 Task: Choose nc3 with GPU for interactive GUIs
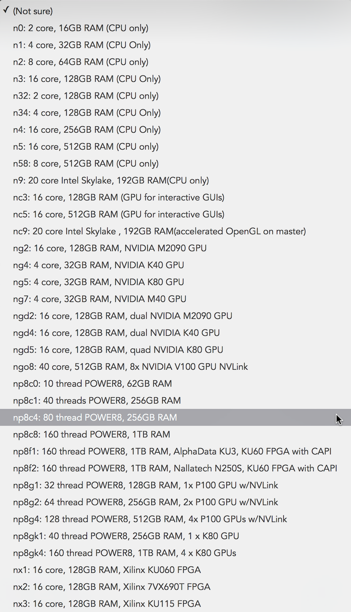175,197
